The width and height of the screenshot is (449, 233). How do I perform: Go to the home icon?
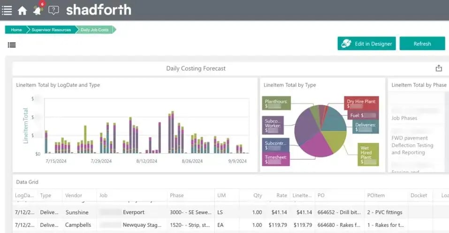23,11
